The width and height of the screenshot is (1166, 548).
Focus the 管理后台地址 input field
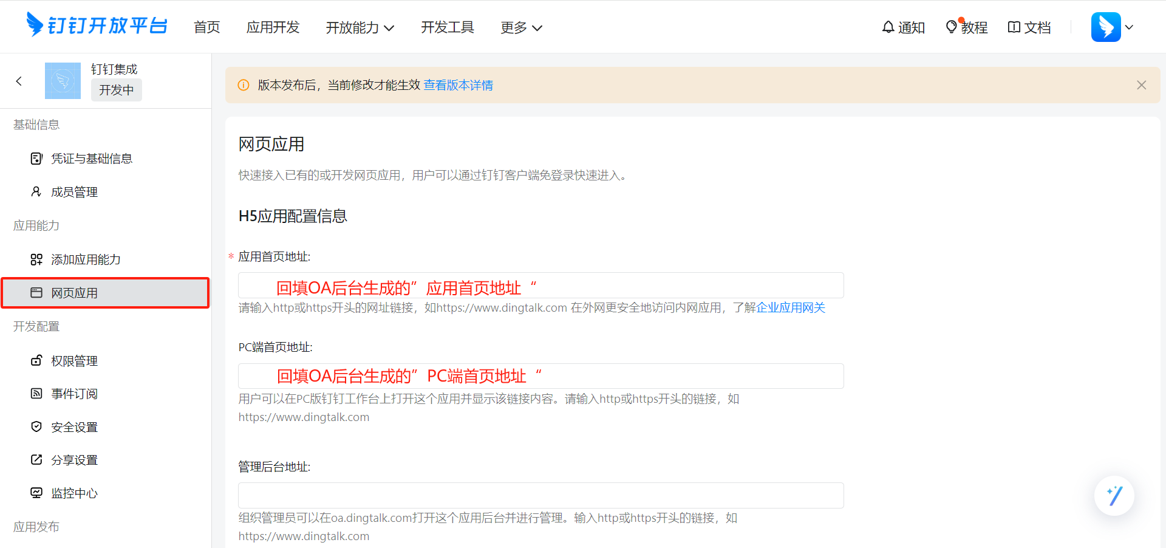click(540, 496)
